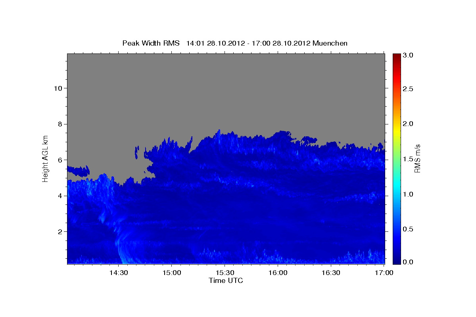
Task: Click the detached cloud patch at 5.5 km, far left
Action: 78,171
